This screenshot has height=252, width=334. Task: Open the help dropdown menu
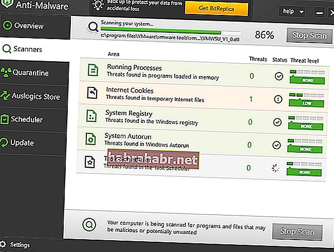coord(293,11)
